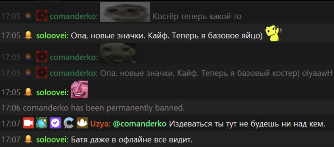Click the yellow waving emote in soloovei's message
The height and width of the screenshot is (147, 334).
click(273, 33)
